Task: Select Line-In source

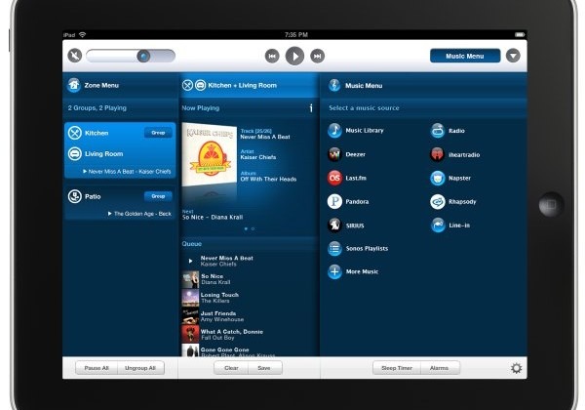Action: pos(450,225)
